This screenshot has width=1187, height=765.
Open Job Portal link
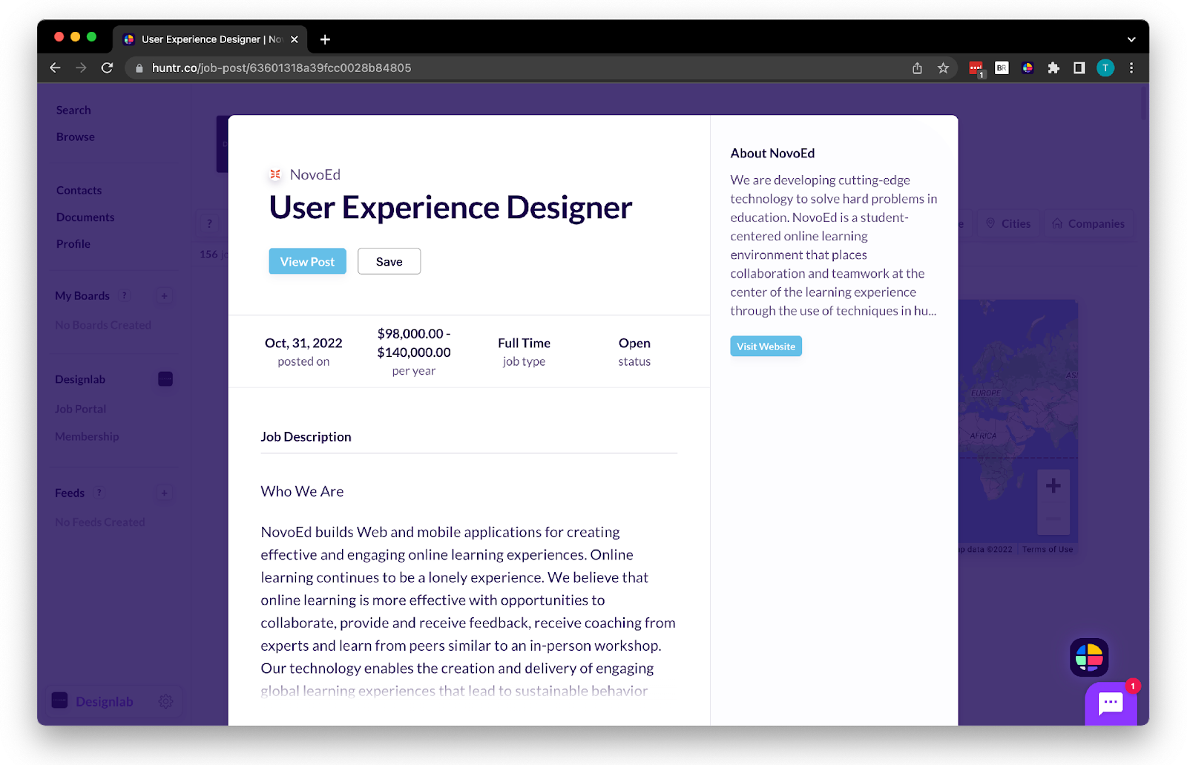(80, 409)
